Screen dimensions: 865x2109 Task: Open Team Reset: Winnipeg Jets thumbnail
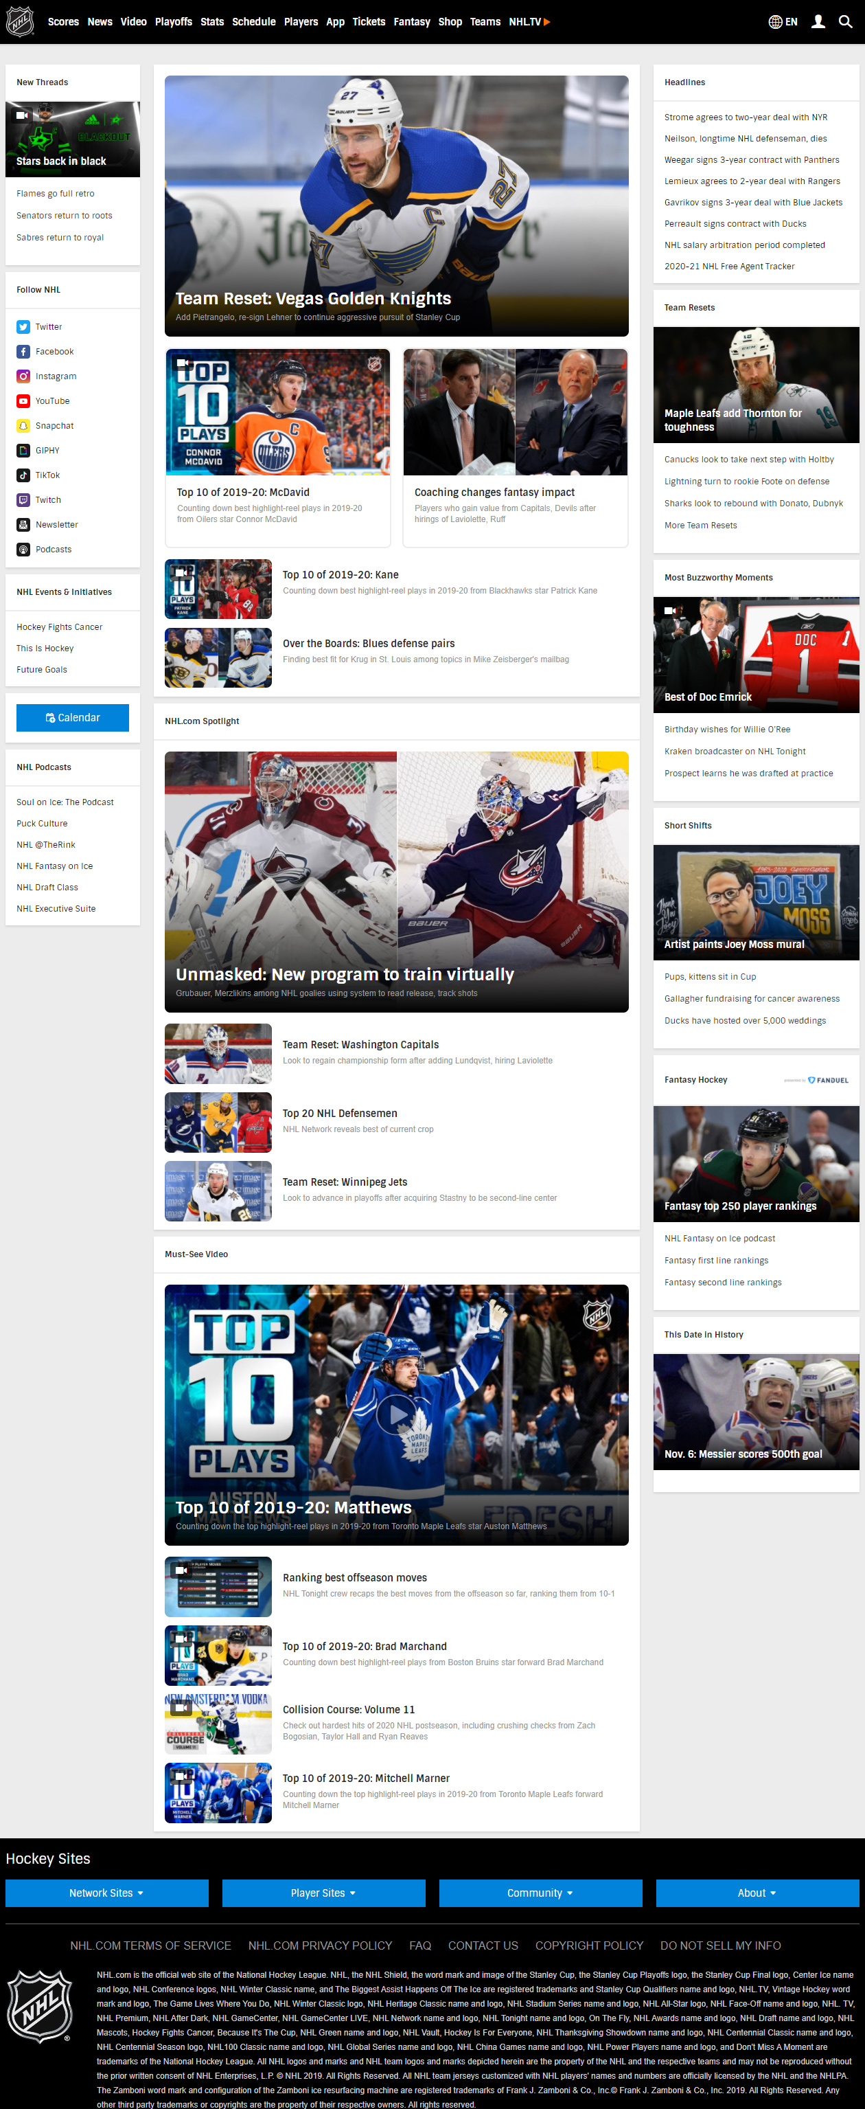(218, 1191)
